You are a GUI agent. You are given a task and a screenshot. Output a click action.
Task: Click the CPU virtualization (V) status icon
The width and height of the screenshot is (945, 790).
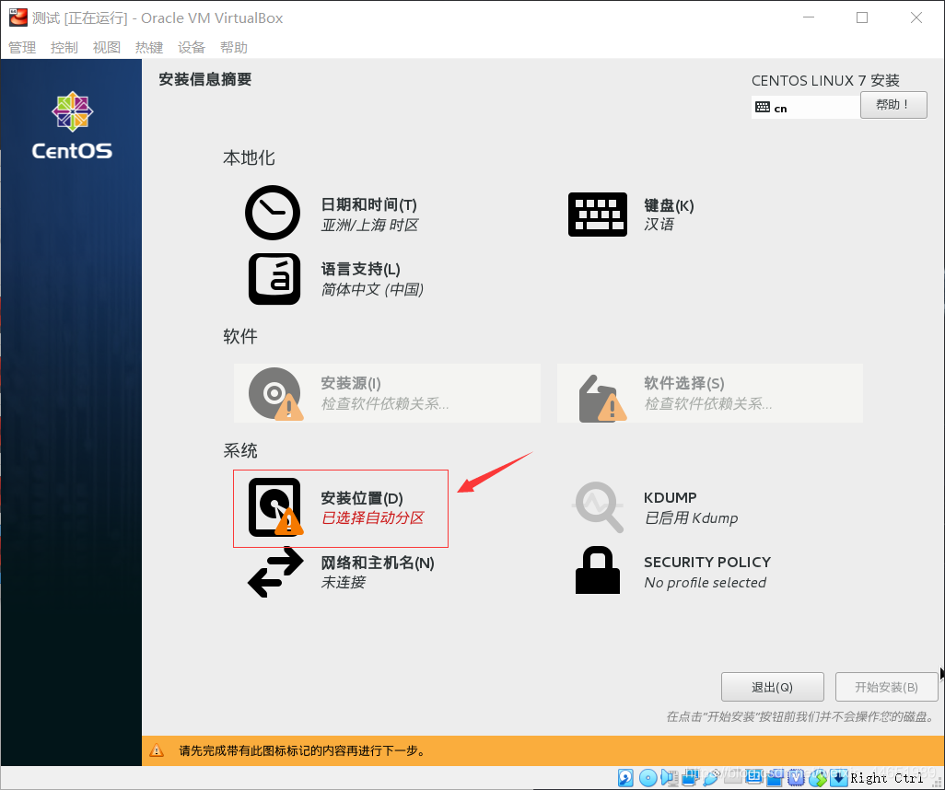[x=796, y=778]
